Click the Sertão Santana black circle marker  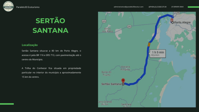tap(123, 84)
